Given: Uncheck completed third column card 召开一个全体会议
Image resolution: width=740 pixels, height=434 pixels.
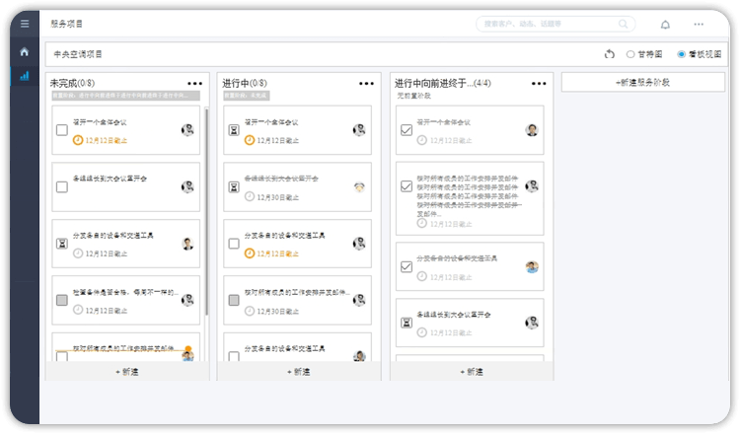Looking at the screenshot, I should (407, 130).
